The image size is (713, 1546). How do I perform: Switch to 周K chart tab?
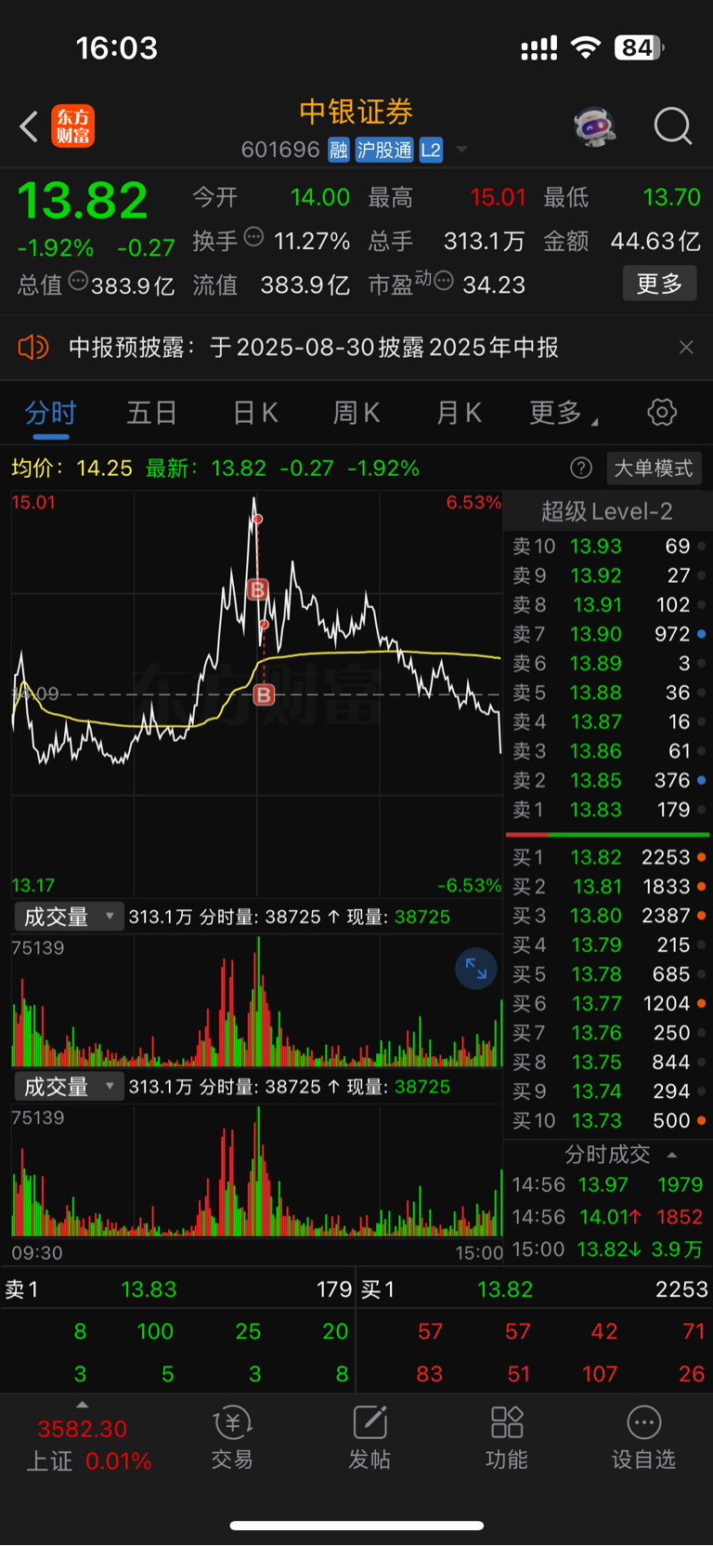click(356, 413)
